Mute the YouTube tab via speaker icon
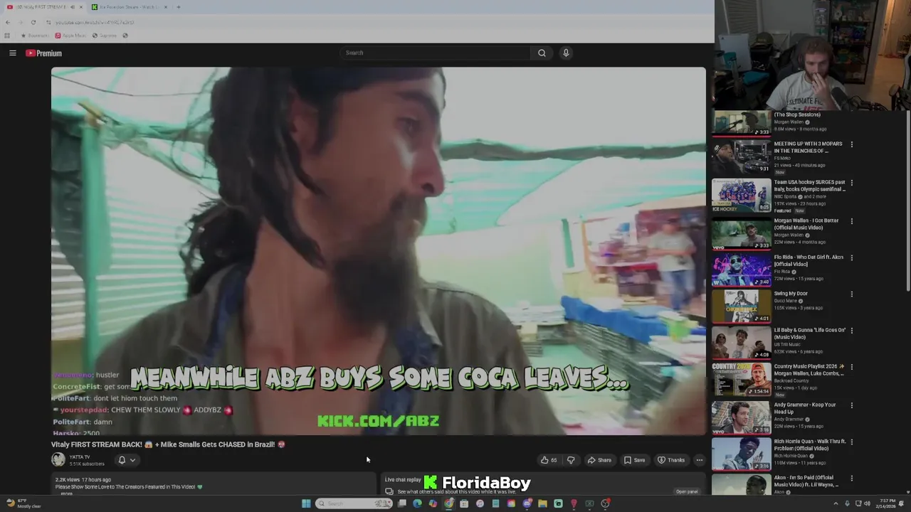This screenshot has height=512, width=911. pyautogui.click(x=72, y=7)
